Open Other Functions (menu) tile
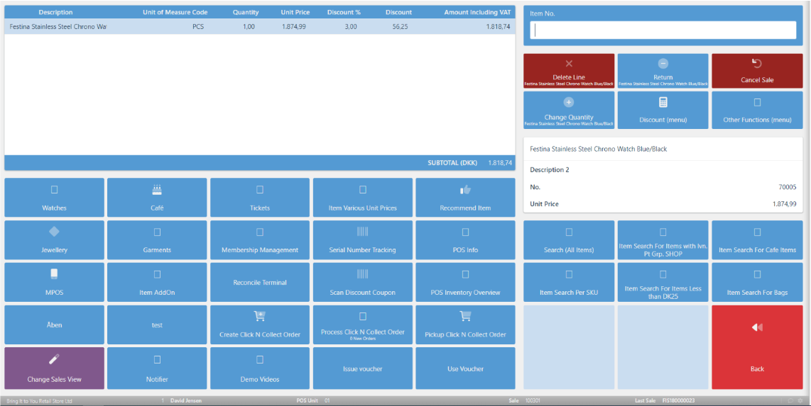 tap(757, 111)
